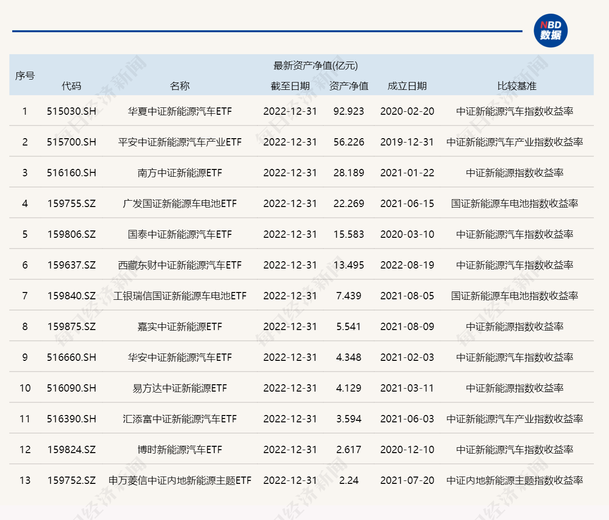Click inception date 2021-02-03
This screenshot has height=520, width=609.
click(x=407, y=357)
